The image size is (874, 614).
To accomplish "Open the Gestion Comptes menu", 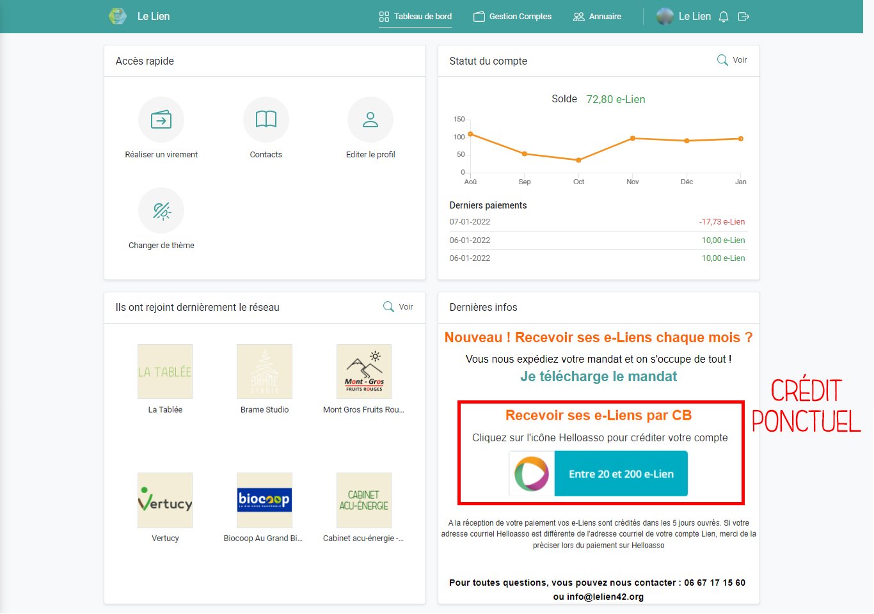I will [512, 17].
